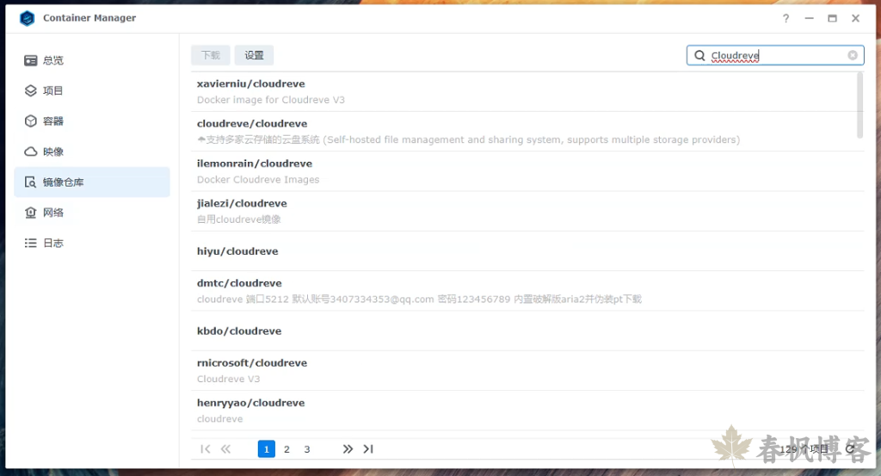The image size is (881, 476).
Task: Click the 下载 download button
Action: point(211,55)
